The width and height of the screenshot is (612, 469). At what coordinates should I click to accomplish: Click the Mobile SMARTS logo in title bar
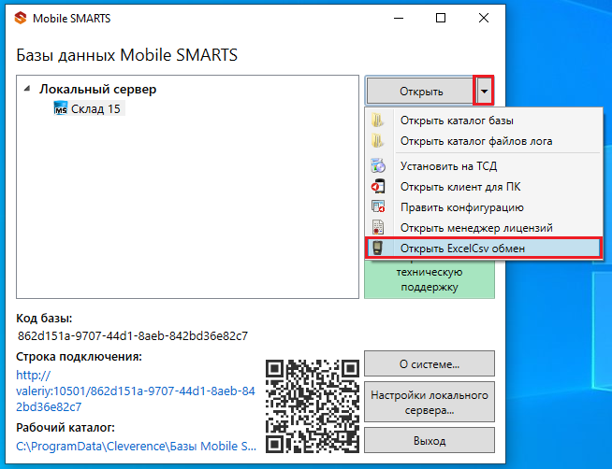tap(21, 18)
